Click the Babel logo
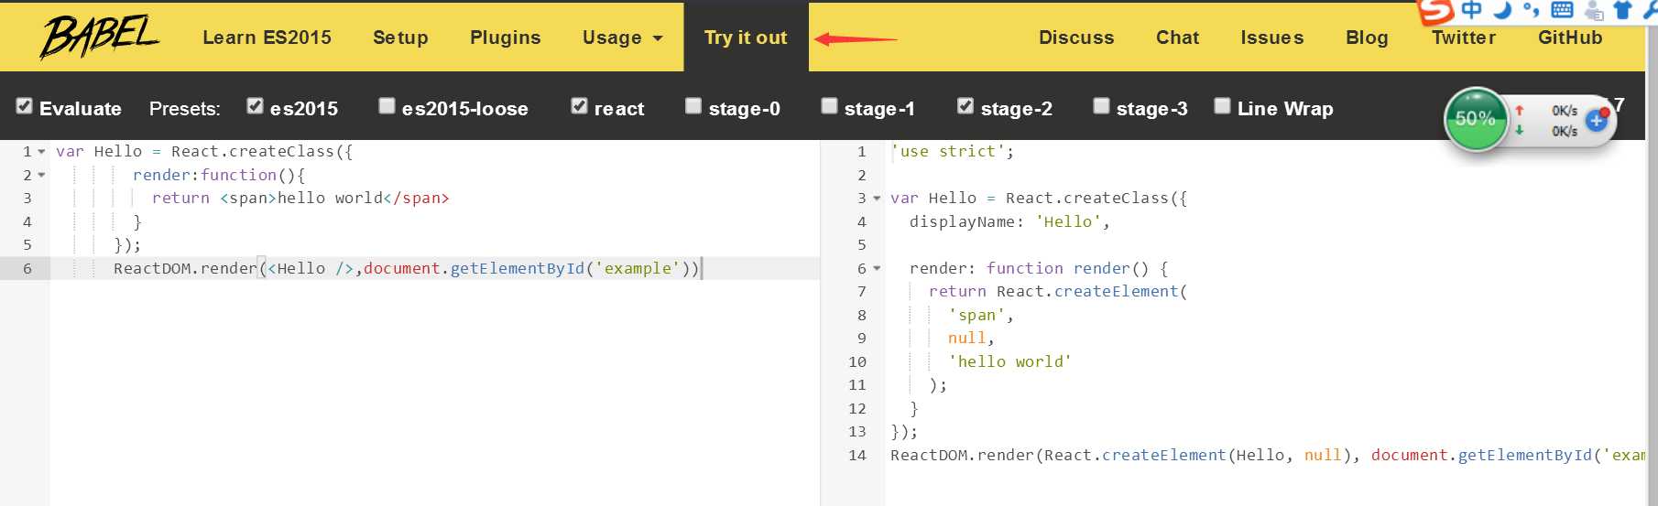1658x506 pixels. tap(99, 38)
